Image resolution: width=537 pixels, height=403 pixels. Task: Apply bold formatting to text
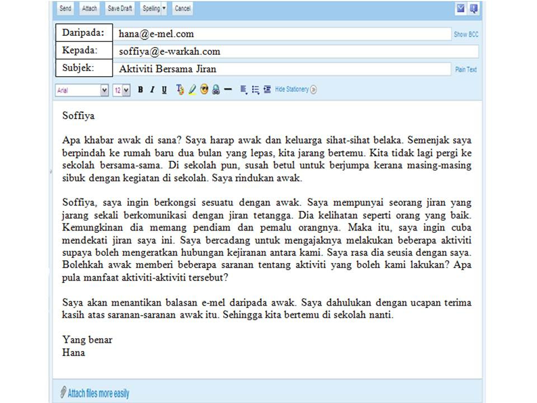(x=140, y=90)
